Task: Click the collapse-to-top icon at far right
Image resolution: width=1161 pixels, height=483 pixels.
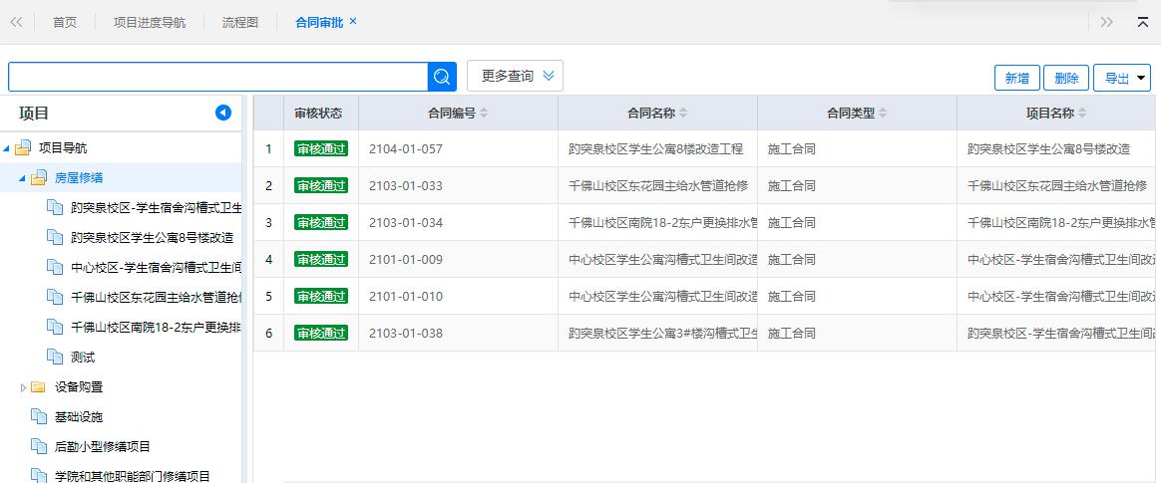Action: (x=1143, y=22)
